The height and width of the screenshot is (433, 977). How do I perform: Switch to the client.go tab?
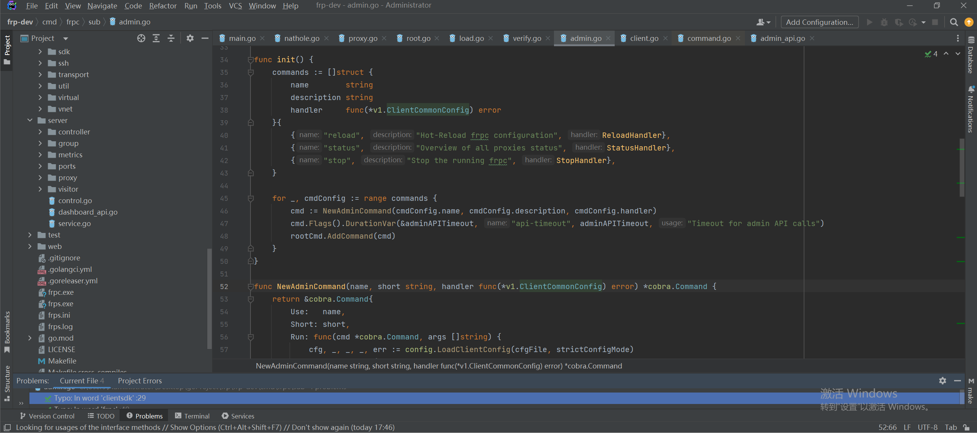[644, 38]
